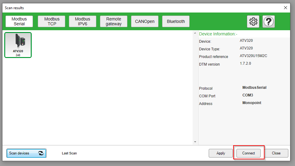295x166 pixels.
Task: Switch to the Modbus TCP tab
Action: [52, 21]
